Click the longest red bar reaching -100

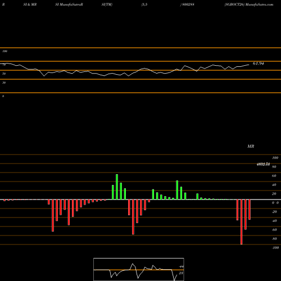pyautogui.click(x=241, y=222)
